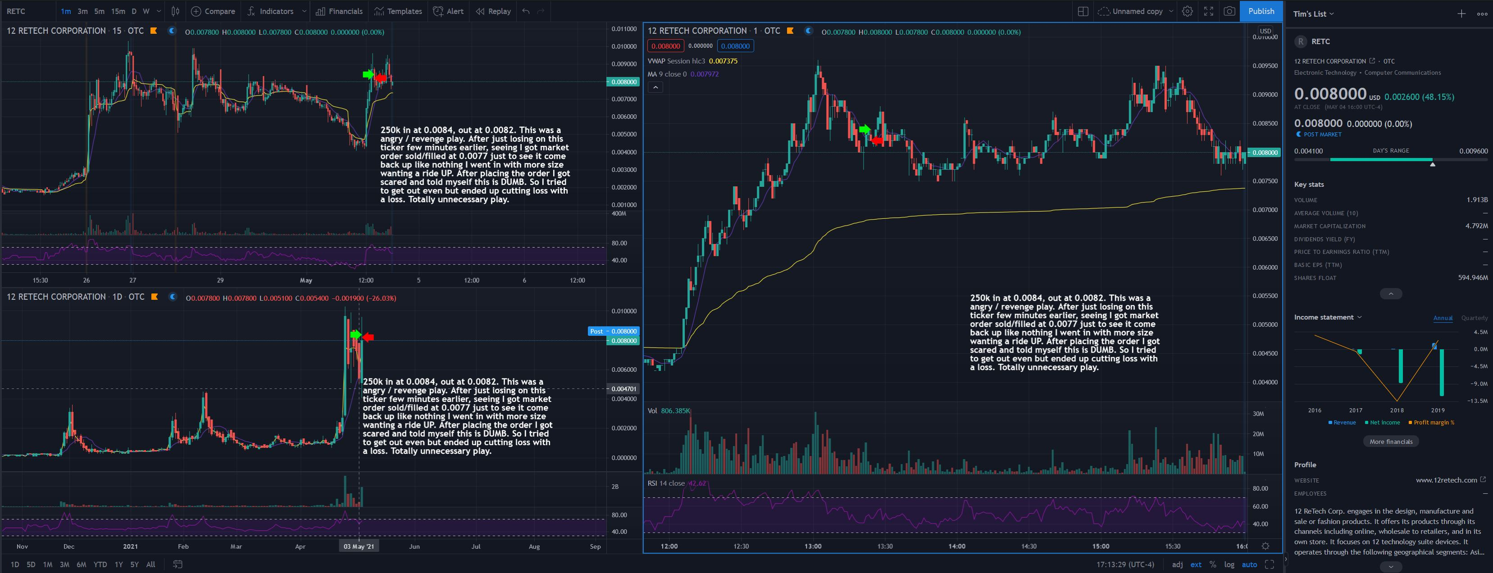Open the candlestick chart style selector
The image size is (1493, 573).
point(175,11)
